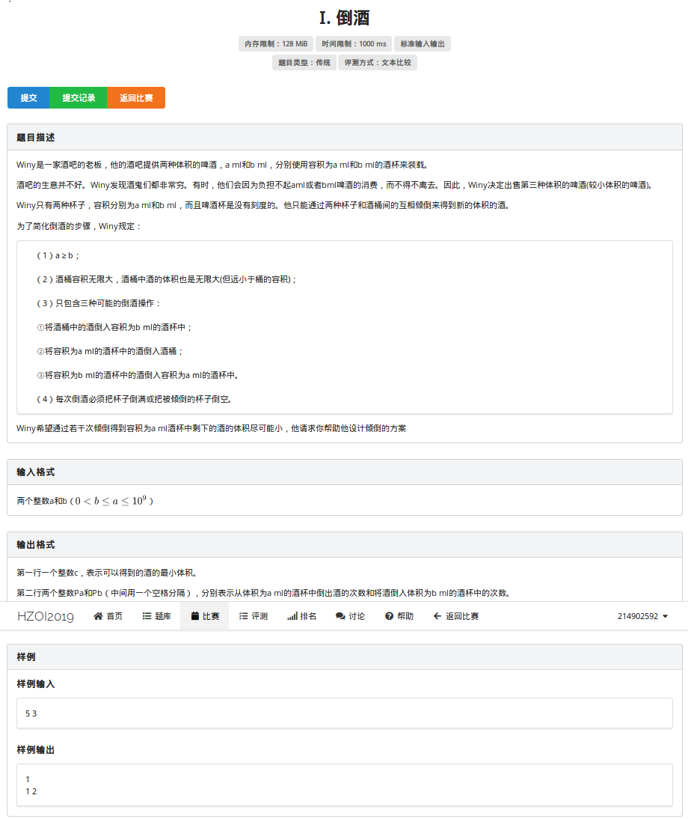688x819 pixels.
Task: Click the rule text （1）a ≥ b；
Action: [58, 255]
